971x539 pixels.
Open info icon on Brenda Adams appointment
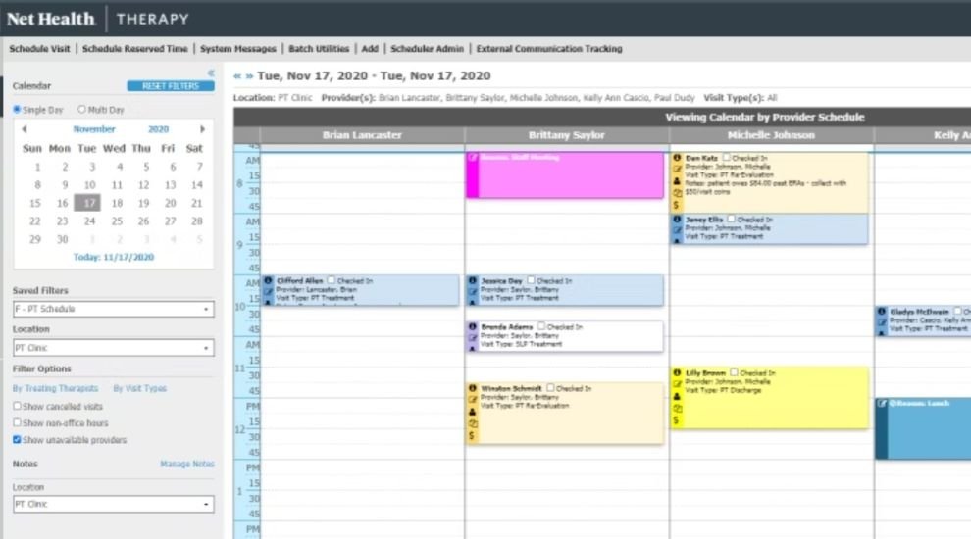pyautogui.click(x=473, y=326)
